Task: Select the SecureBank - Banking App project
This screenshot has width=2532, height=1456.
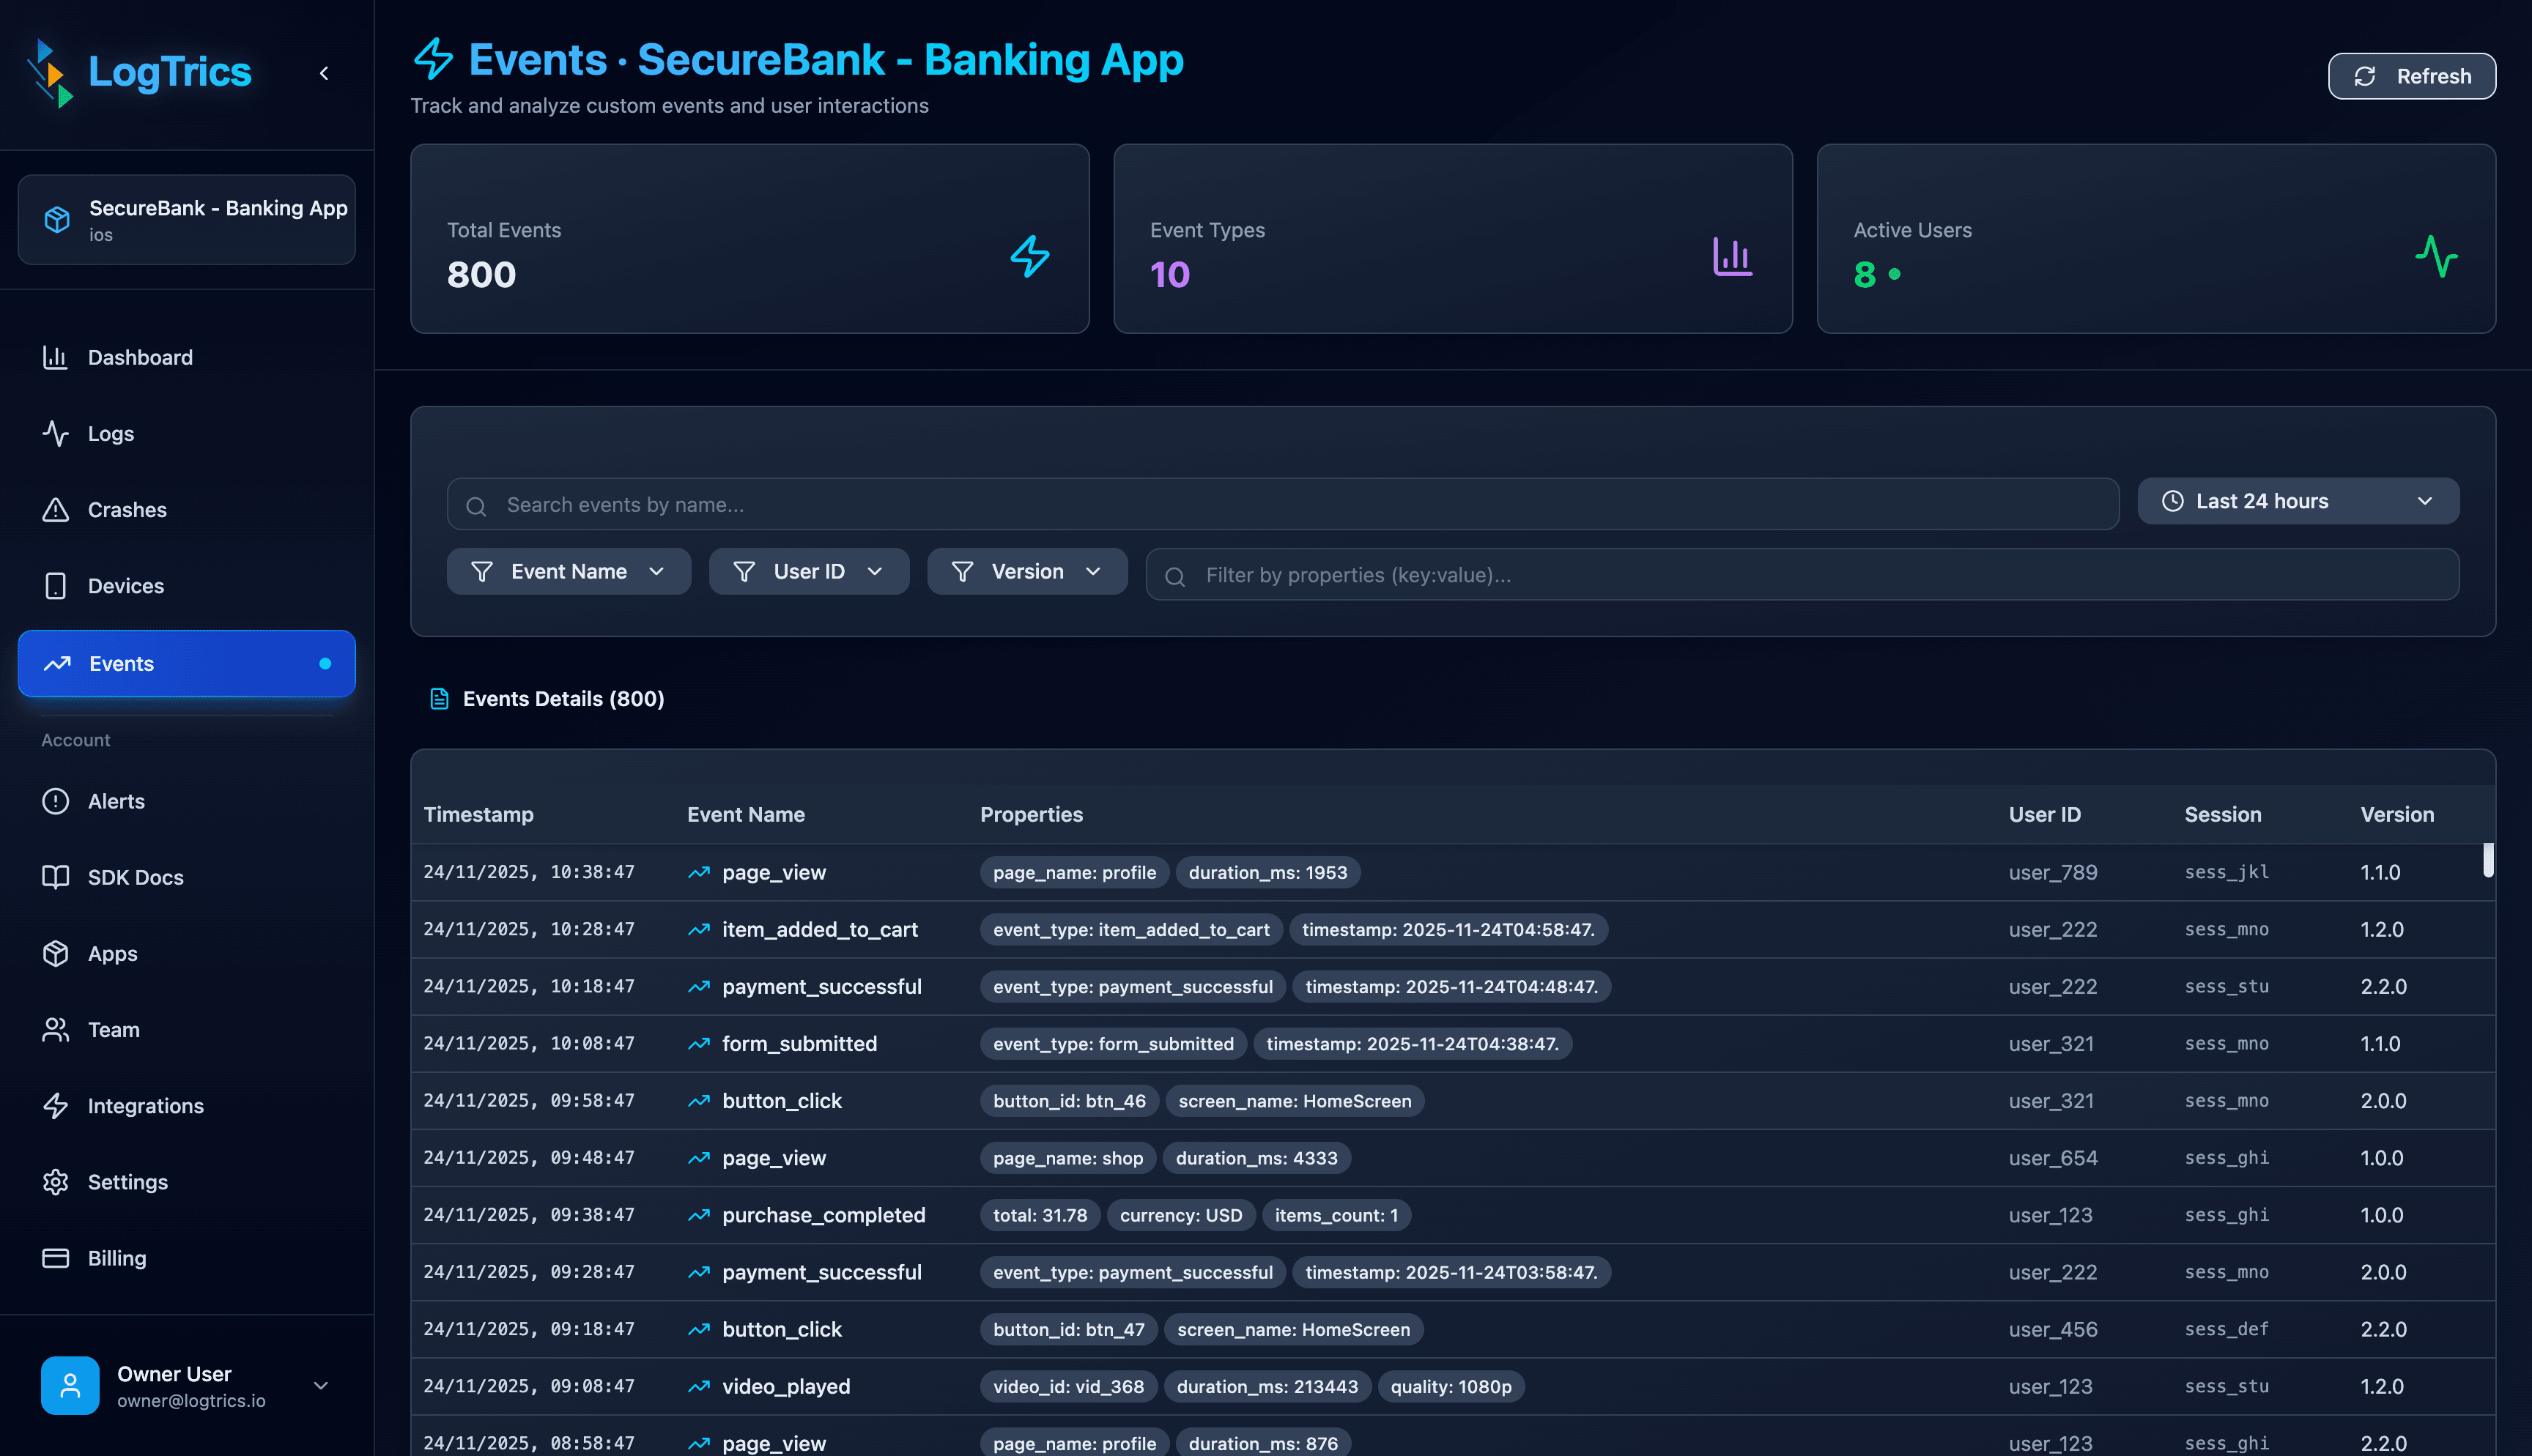Action: (186, 218)
